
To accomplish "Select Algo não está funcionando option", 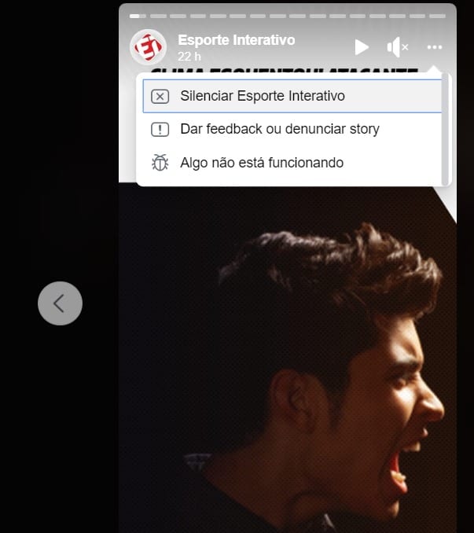I will click(x=261, y=163).
